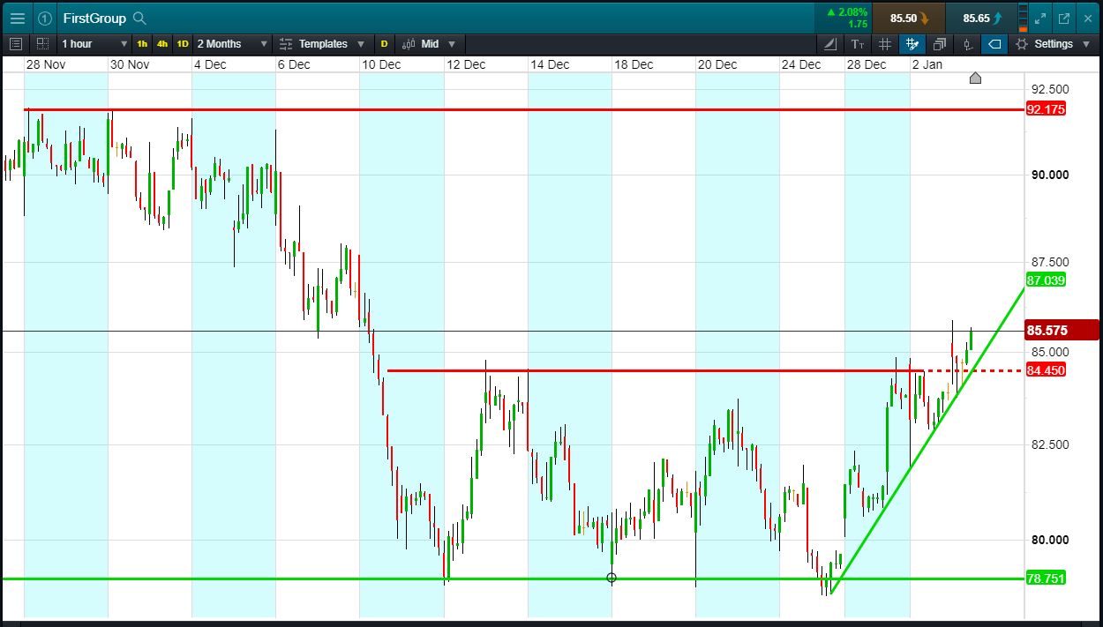
Task: Open the 1 hour interval dropdown
Action: pyautogui.click(x=94, y=44)
